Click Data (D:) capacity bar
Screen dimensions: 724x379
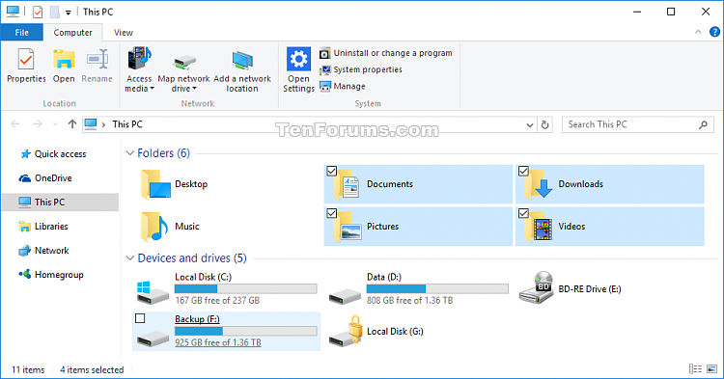pyautogui.click(x=437, y=288)
